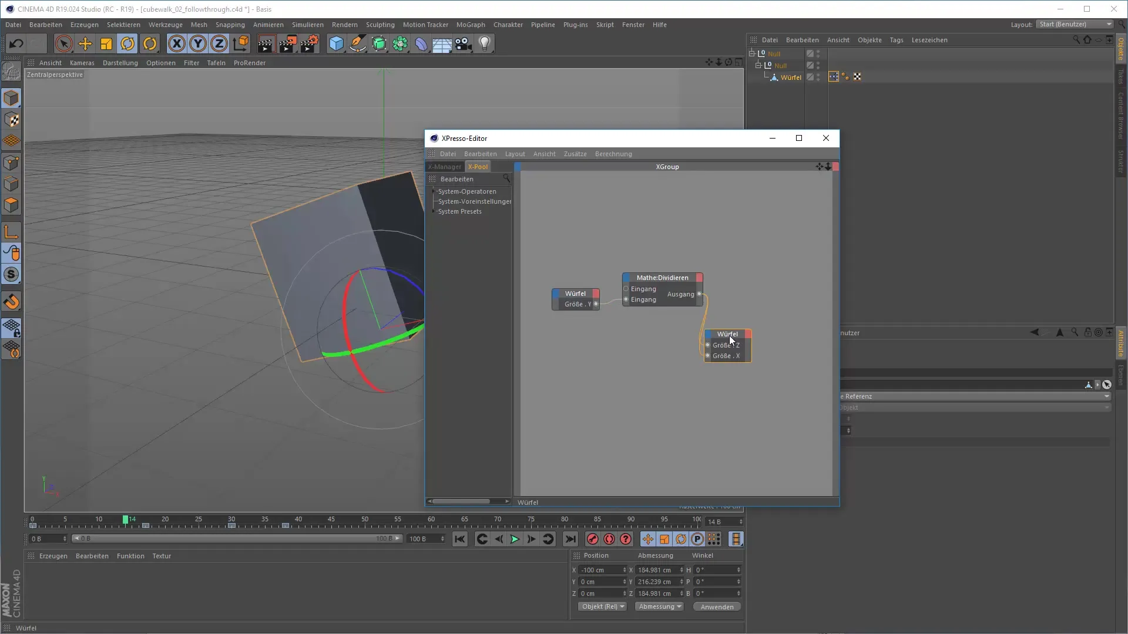Click Anwenden button
1128x634 pixels.
tap(717, 607)
